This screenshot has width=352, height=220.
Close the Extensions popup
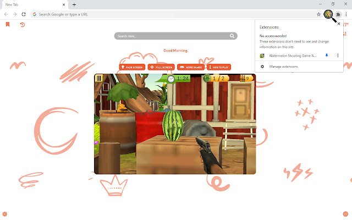point(339,24)
